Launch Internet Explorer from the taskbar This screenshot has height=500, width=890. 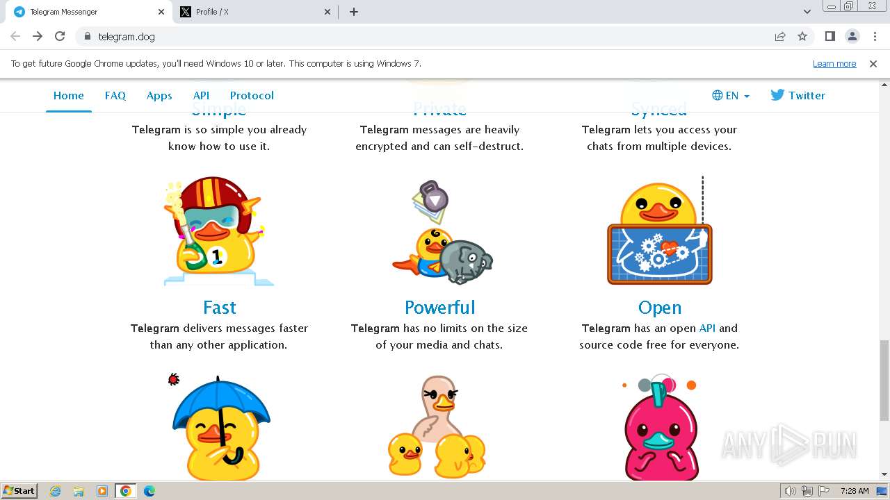[55, 491]
